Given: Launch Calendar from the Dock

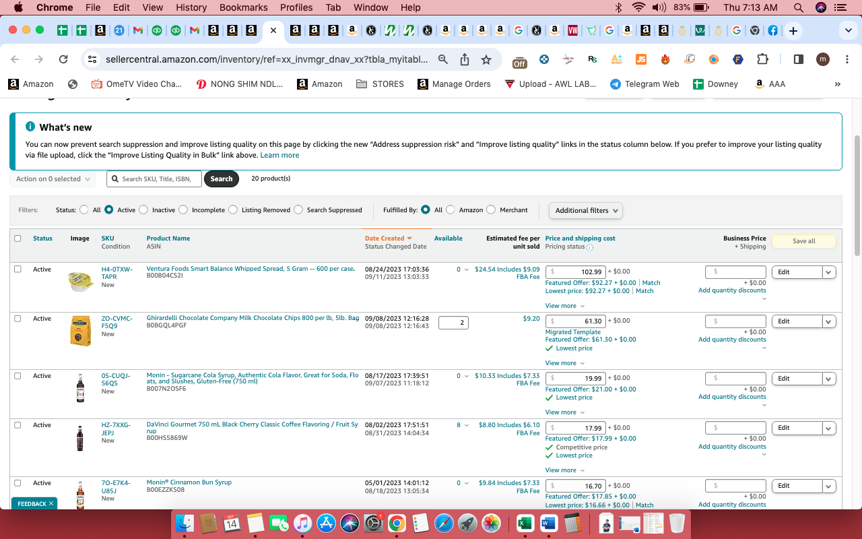Looking at the screenshot, I should [x=232, y=523].
